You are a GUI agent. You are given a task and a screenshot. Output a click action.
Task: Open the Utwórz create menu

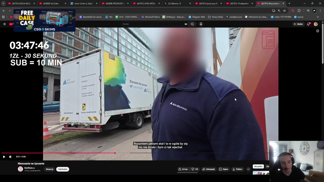[x=298, y=24]
